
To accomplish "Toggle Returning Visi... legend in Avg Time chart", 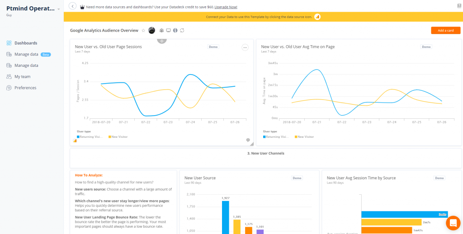I will pos(276,136).
